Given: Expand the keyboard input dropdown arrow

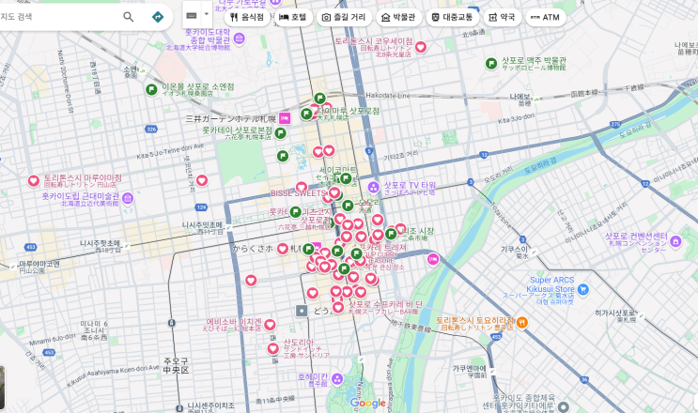Looking at the screenshot, I should [206, 14].
